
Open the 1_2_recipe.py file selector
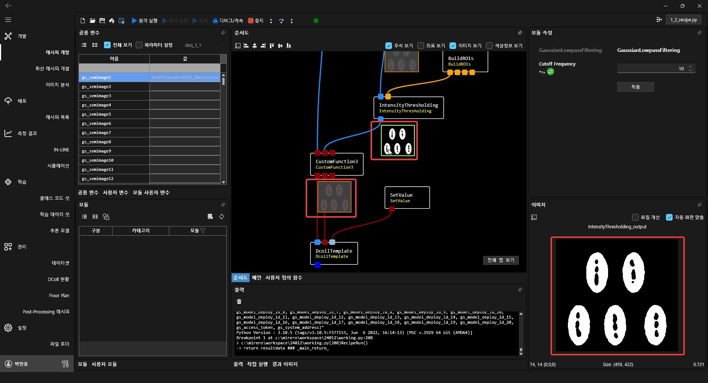(683, 20)
